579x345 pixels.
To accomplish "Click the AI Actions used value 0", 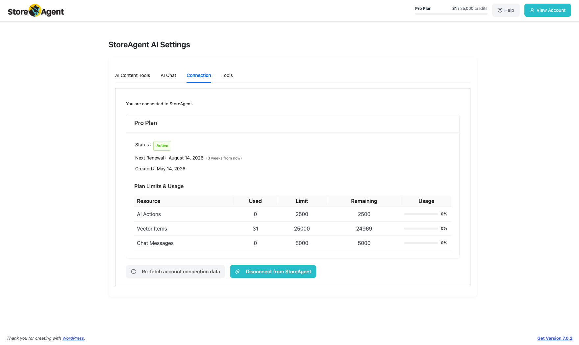I will tap(255, 214).
